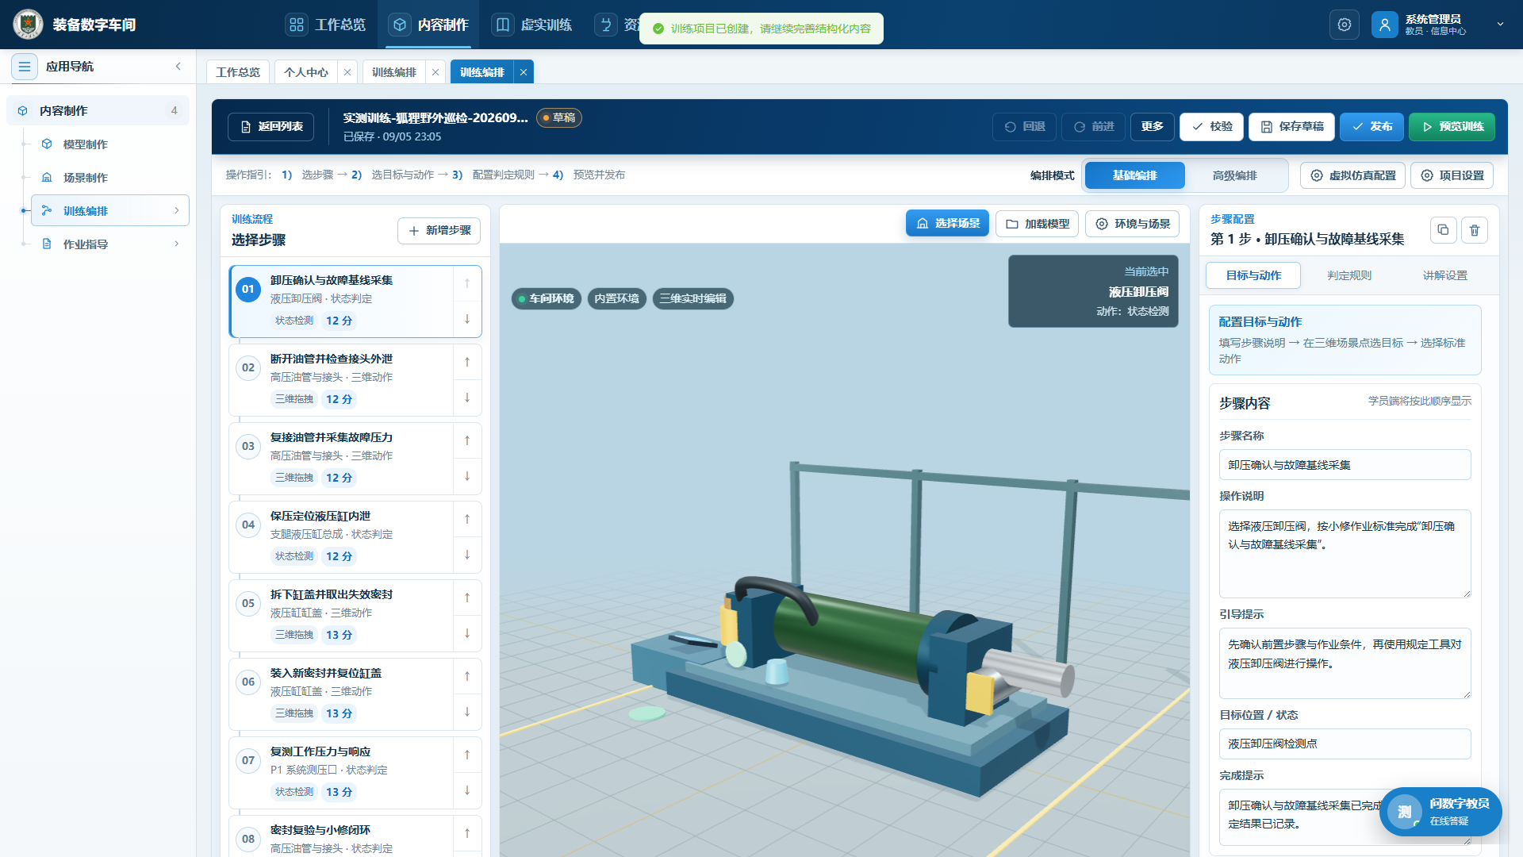1523x857 pixels.
Task: Start 预览训练 preview
Action: coord(1452,127)
